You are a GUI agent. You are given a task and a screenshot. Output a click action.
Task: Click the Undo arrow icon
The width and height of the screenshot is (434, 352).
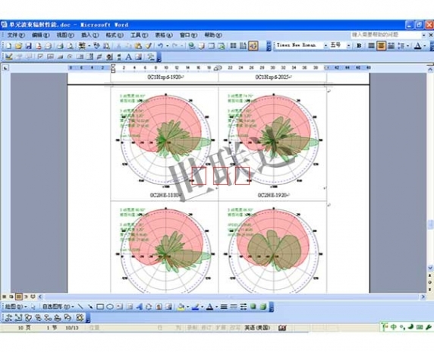click(x=161, y=46)
